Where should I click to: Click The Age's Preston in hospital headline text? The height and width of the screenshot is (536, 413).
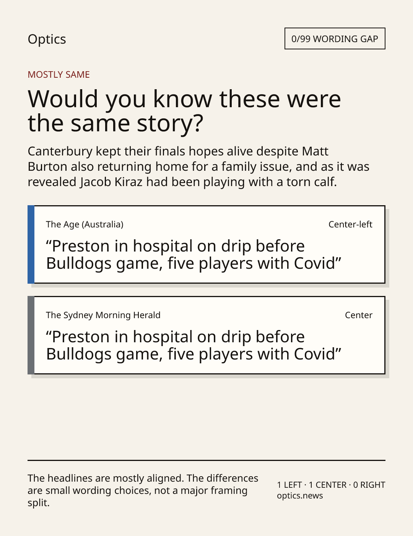pyautogui.click(x=193, y=255)
